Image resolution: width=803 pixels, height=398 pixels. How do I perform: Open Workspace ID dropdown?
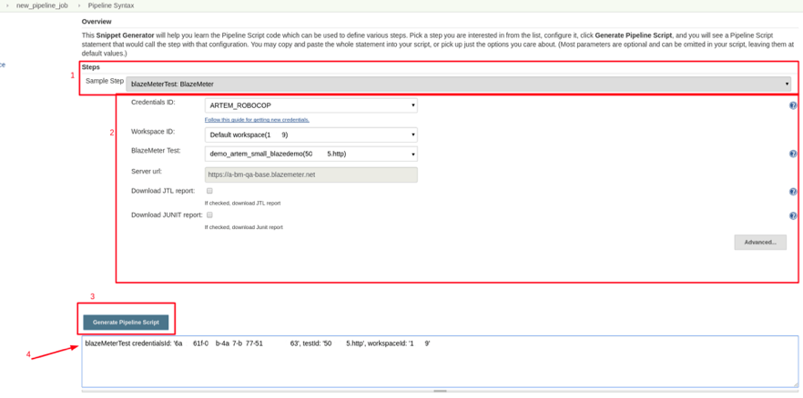coord(310,134)
